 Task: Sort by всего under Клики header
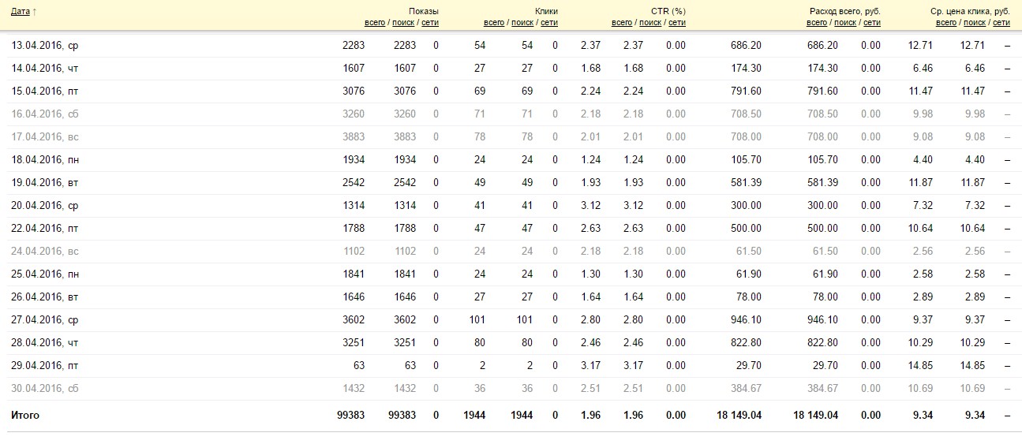[494, 23]
